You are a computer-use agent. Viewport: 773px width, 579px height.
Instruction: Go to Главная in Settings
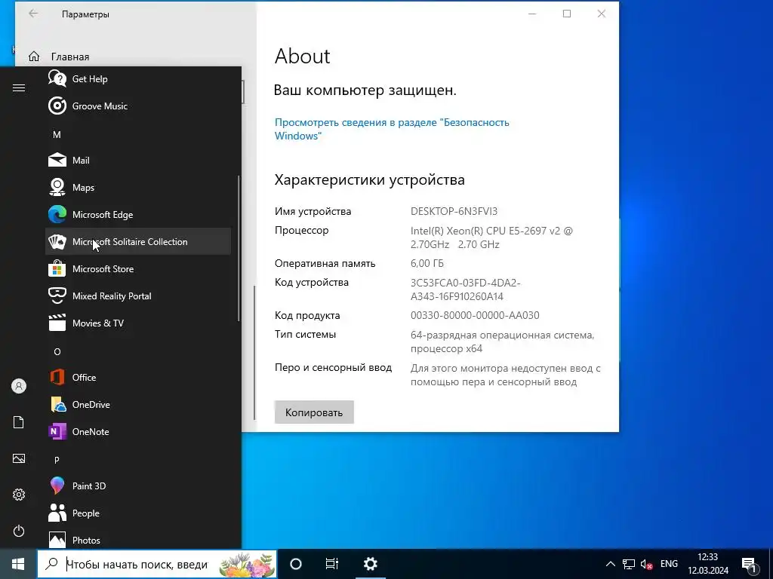pyautogui.click(x=59, y=57)
